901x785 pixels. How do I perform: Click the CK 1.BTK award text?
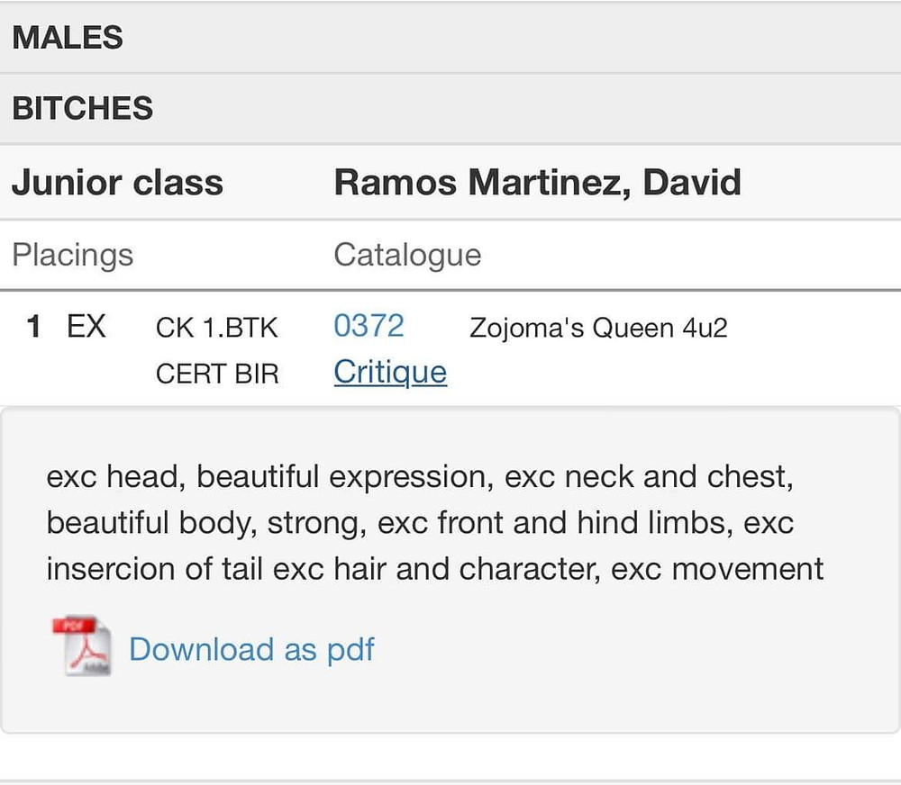coord(216,328)
